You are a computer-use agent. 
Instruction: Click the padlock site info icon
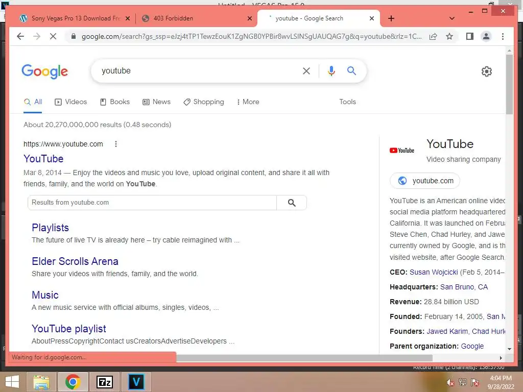click(74, 36)
